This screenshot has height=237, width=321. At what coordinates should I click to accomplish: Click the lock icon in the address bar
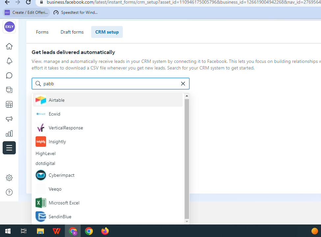pos(41,2)
